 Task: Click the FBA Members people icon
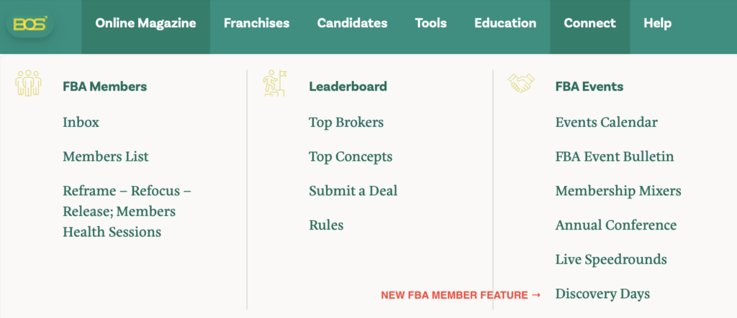point(28,83)
